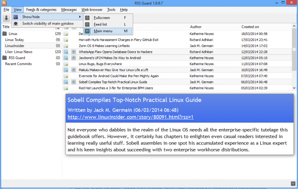Click the Linux category folder icon

pyautogui.click(x=5, y=34)
